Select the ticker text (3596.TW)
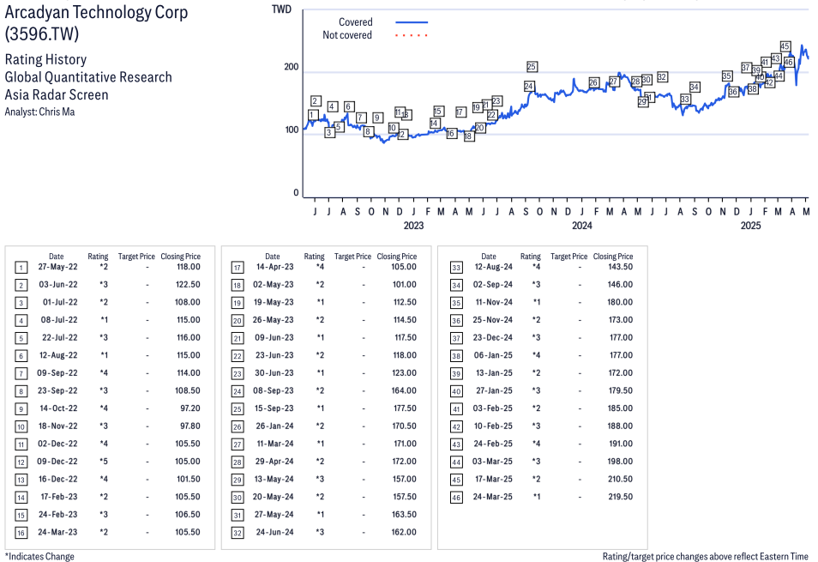818x562 pixels. (x=42, y=34)
